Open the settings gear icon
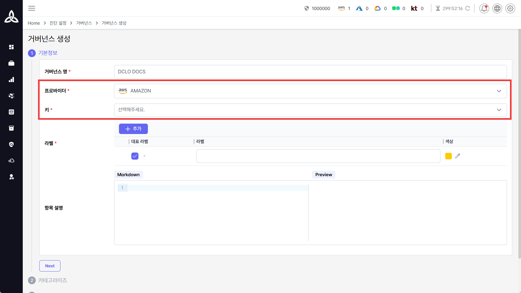 click(x=510, y=8)
